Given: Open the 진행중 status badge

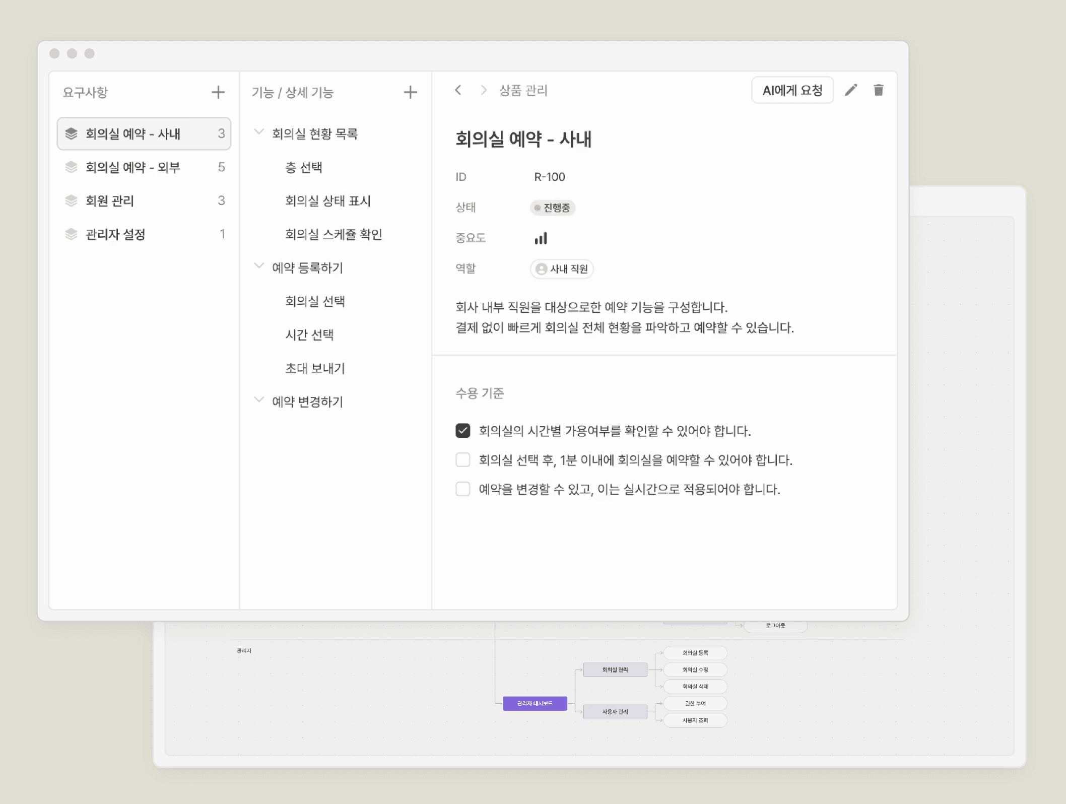Looking at the screenshot, I should pos(553,208).
